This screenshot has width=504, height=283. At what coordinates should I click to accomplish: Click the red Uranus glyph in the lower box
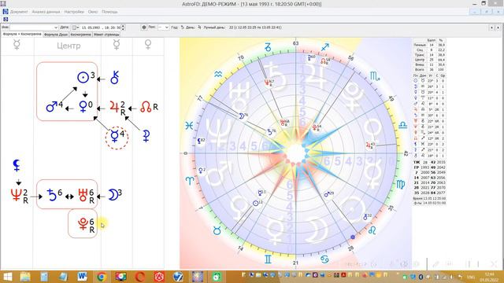83,195
